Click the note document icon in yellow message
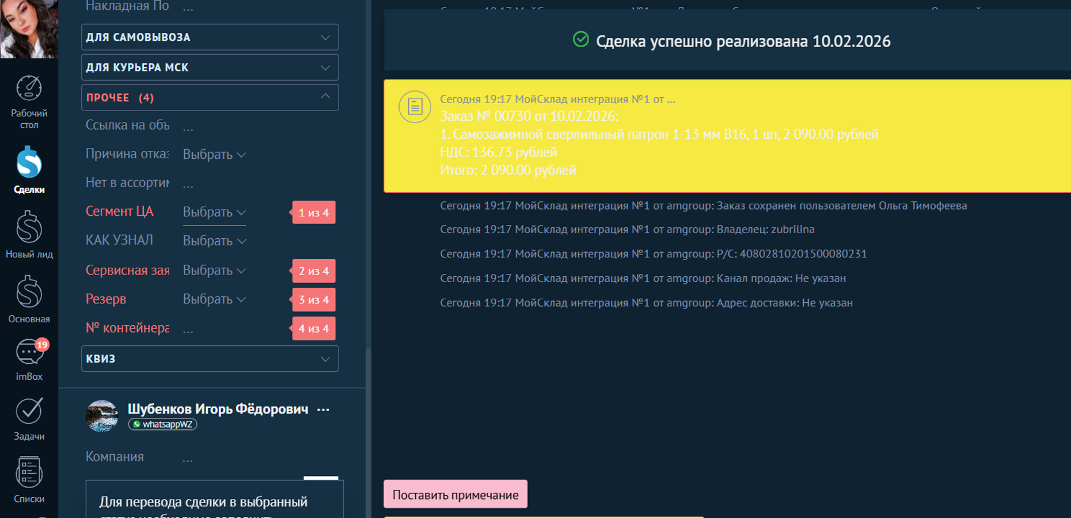The image size is (1071, 518). click(x=415, y=107)
